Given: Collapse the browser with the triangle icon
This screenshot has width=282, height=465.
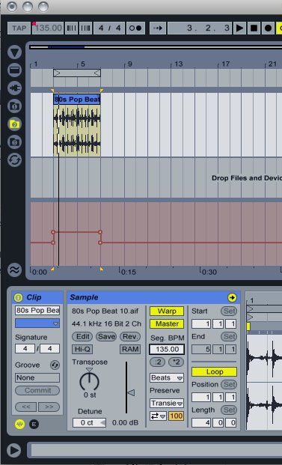Looking at the screenshot, I should tap(14, 52).
